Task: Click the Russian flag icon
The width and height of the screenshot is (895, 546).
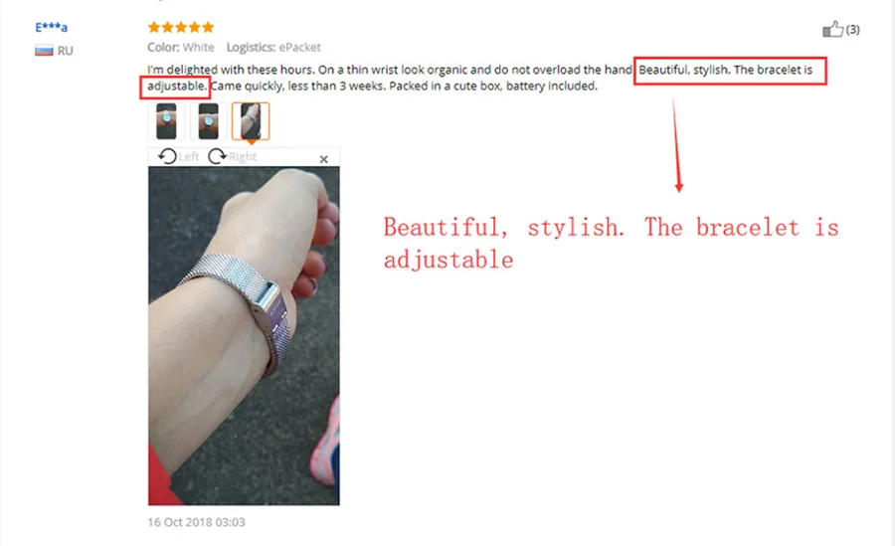Action: pos(44,51)
